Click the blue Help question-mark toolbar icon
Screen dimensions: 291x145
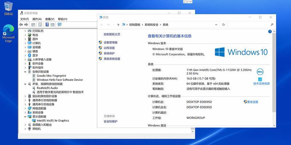coord(47,24)
